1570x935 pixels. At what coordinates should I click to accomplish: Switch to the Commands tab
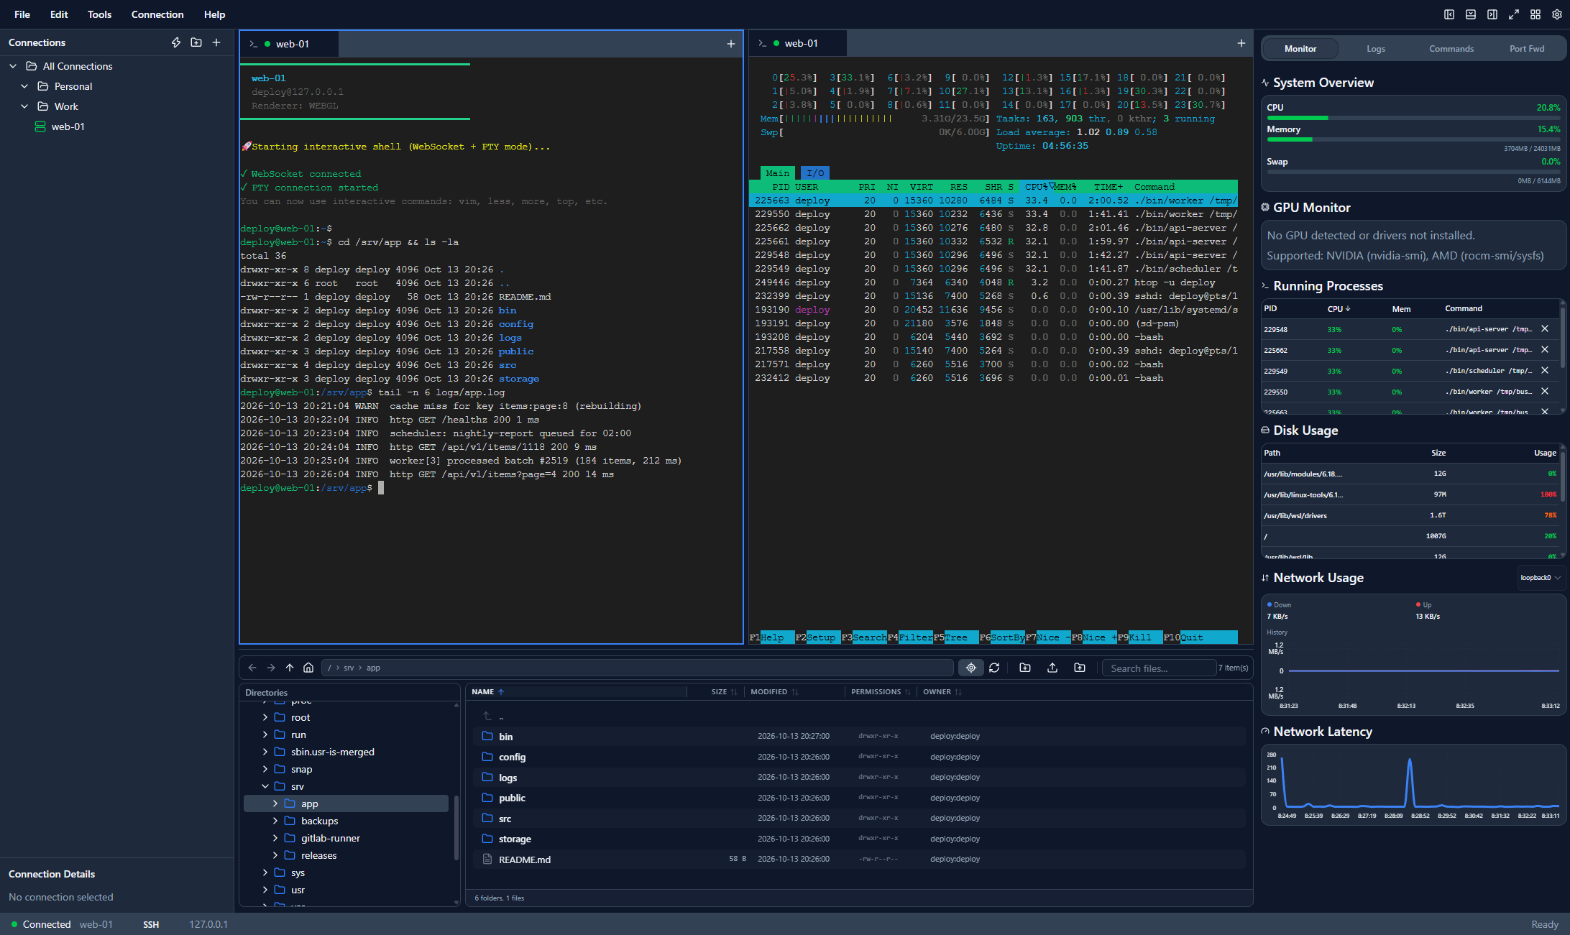tap(1451, 49)
